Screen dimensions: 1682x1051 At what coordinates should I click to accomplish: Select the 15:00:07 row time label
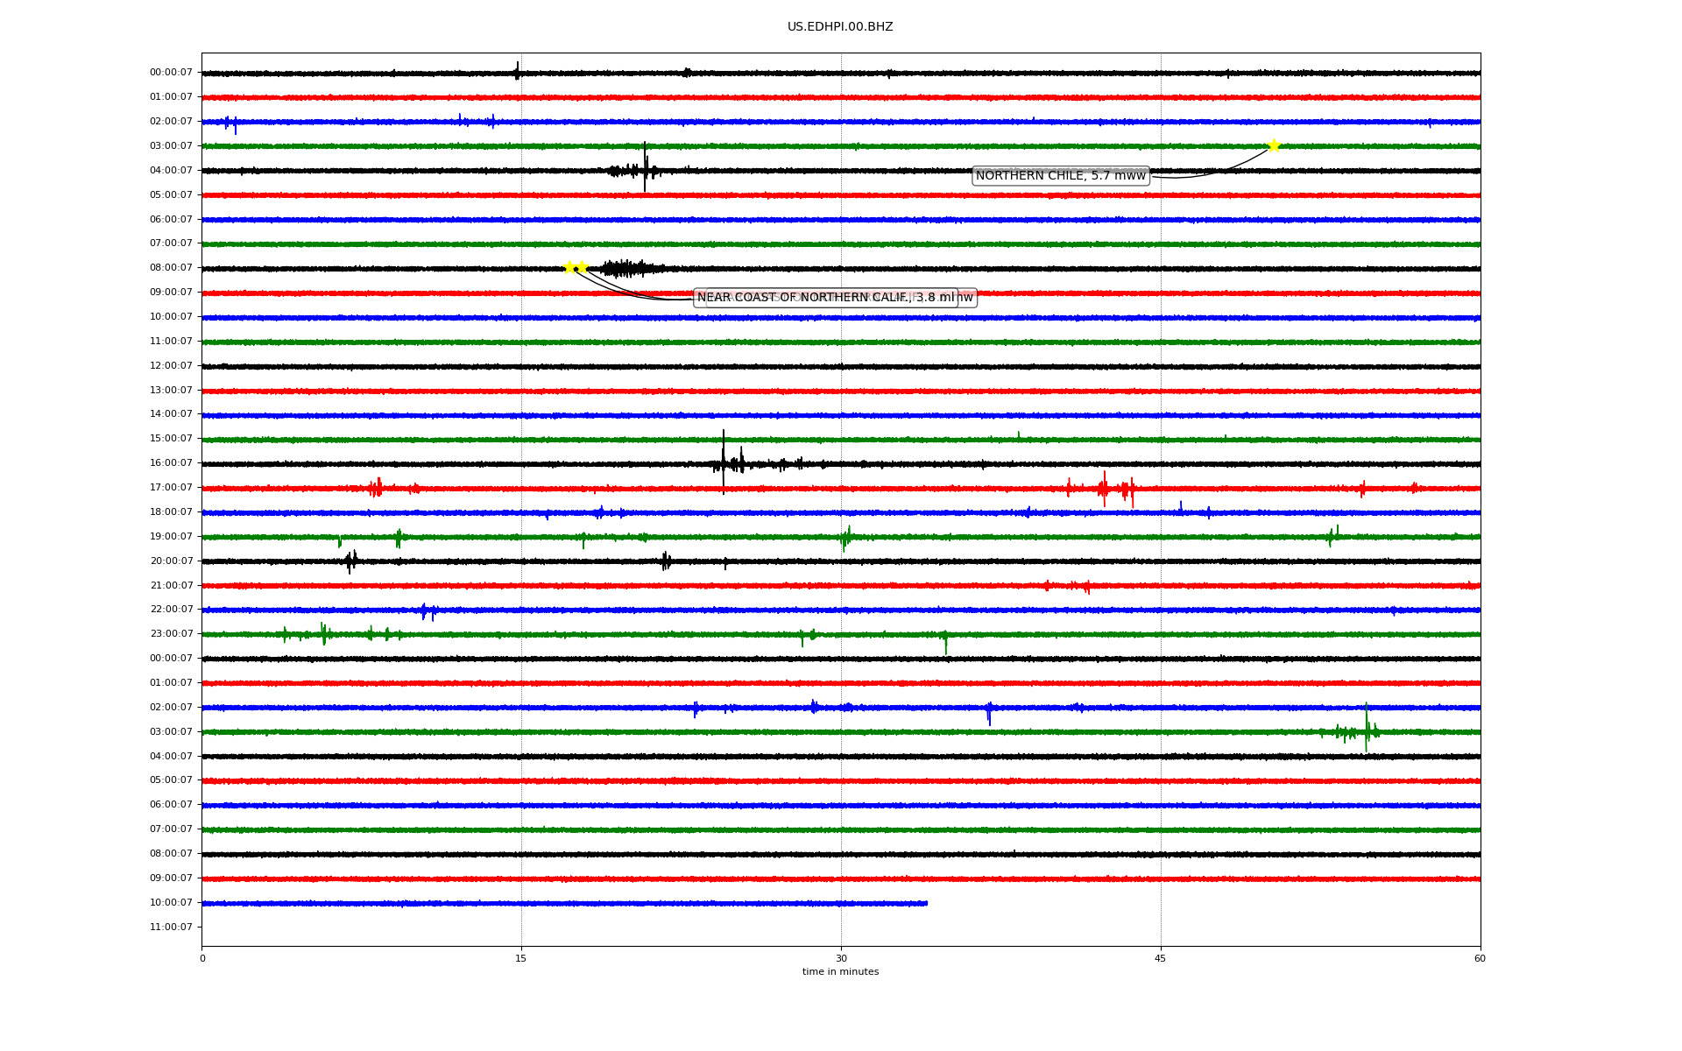coord(171,439)
